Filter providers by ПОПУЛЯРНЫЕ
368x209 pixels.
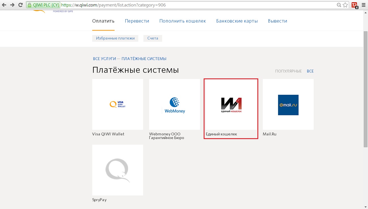289,71
